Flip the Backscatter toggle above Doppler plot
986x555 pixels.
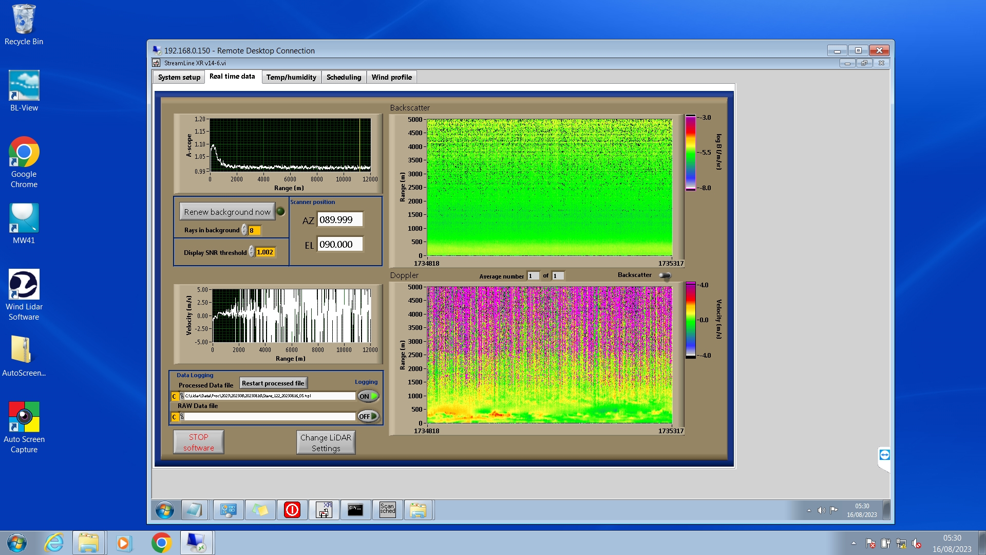coord(665,275)
